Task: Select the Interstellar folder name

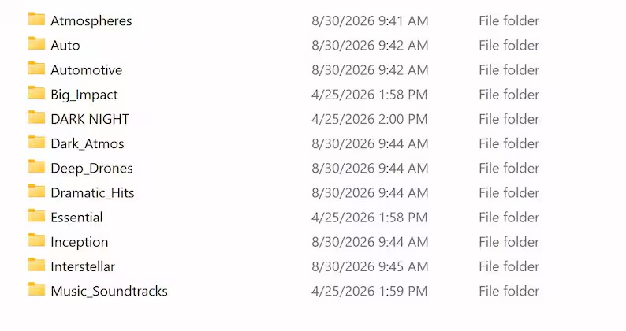Action: (x=83, y=266)
